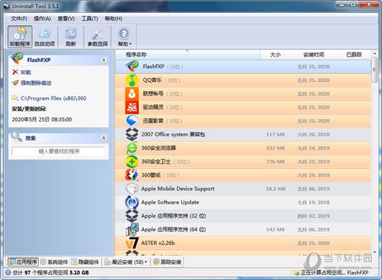Click the 跟踪安装 traced install button
382x280 pixels.
(x=167, y=262)
